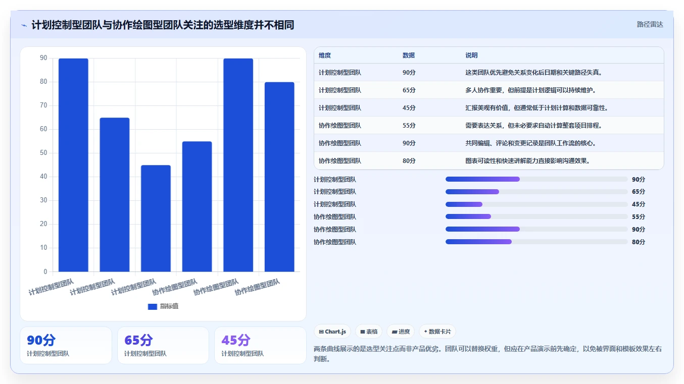Click the footer note starting 两条曲线展示
Viewport: 684px width, 384px height.
(x=488, y=354)
